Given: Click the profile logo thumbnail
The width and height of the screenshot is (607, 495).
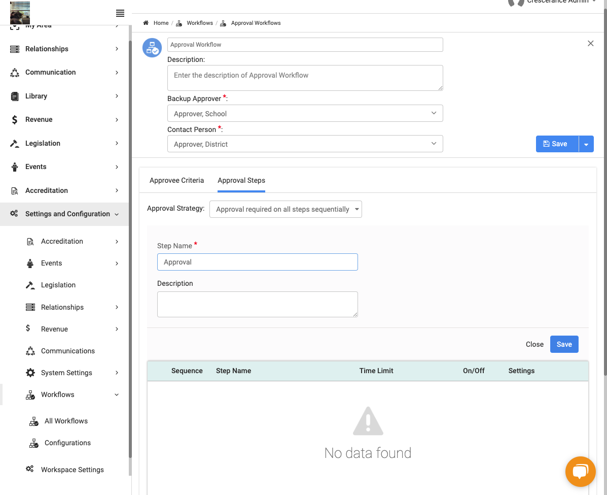Looking at the screenshot, I should click(x=20, y=12).
